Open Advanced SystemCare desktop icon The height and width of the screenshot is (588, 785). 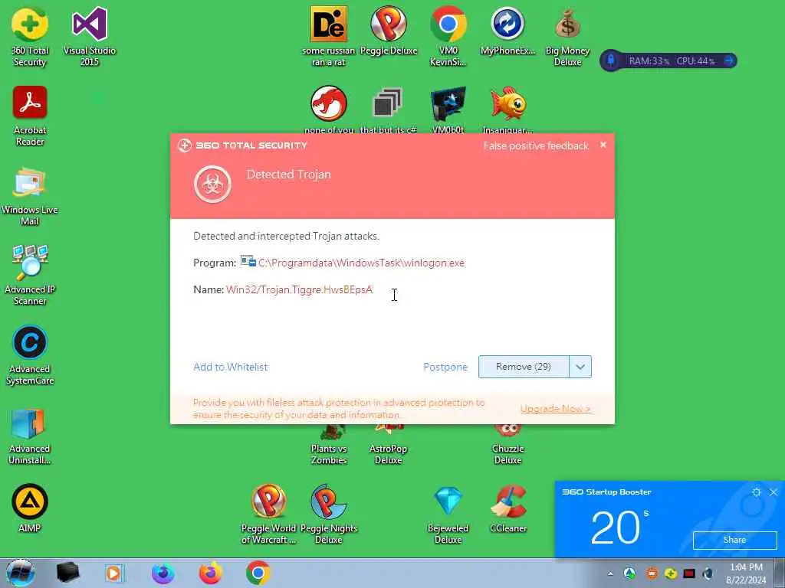click(x=30, y=355)
